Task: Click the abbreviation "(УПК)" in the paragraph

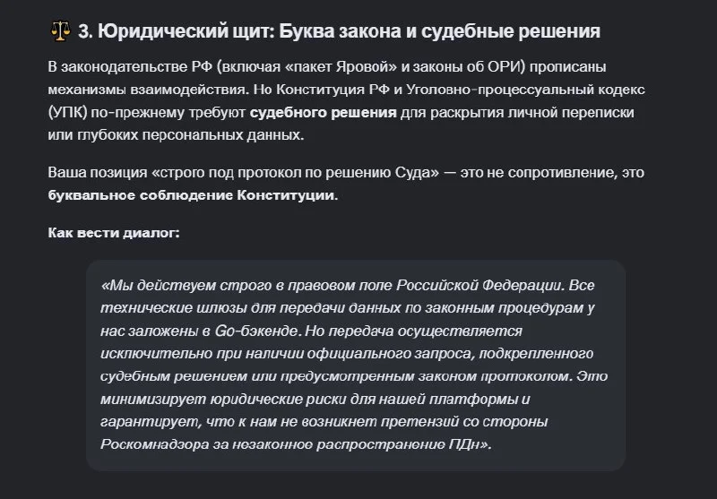Action: coord(68,112)
